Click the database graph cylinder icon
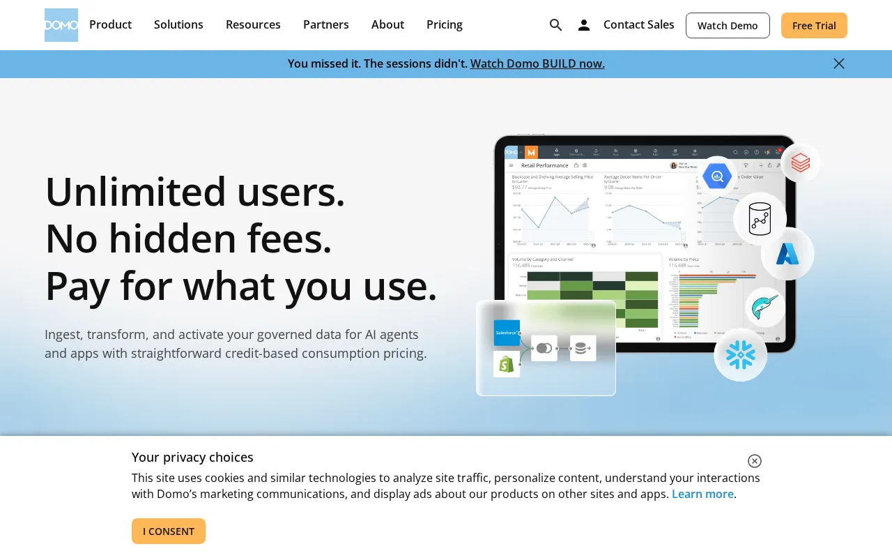 [760, 219]
